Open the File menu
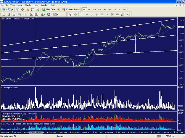Screen dimensions: 185x138 6,5
